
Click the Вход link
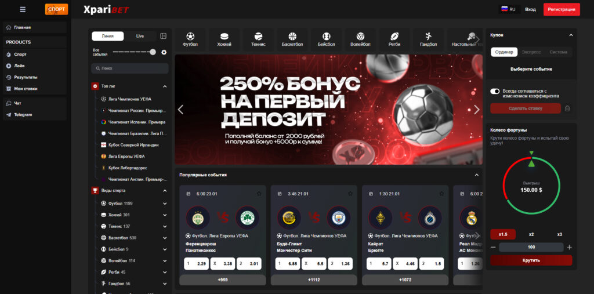pos(530,9)
